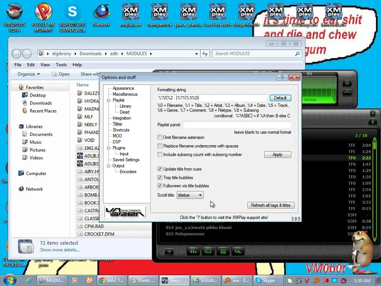
Task: Select Appearance in options tree
Action: 123,88
